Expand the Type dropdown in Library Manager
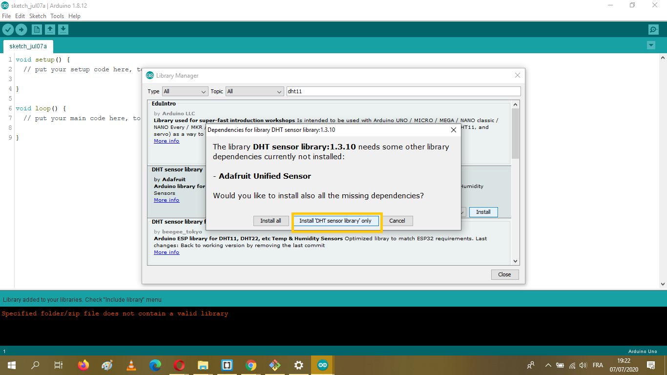The width and height of the screenshot is (667, 375). pos(185,91)
